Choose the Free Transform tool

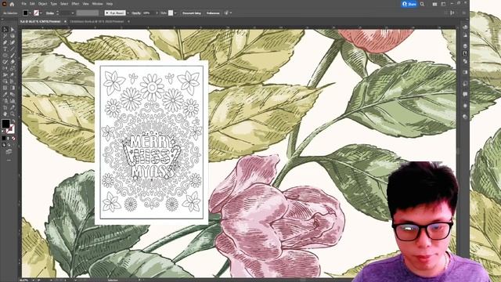tap(13, 74)
